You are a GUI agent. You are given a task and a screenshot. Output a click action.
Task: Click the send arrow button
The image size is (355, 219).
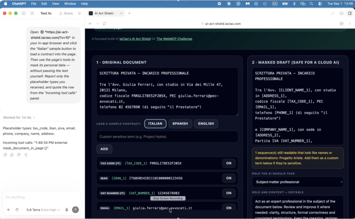[x=75, y=210]
